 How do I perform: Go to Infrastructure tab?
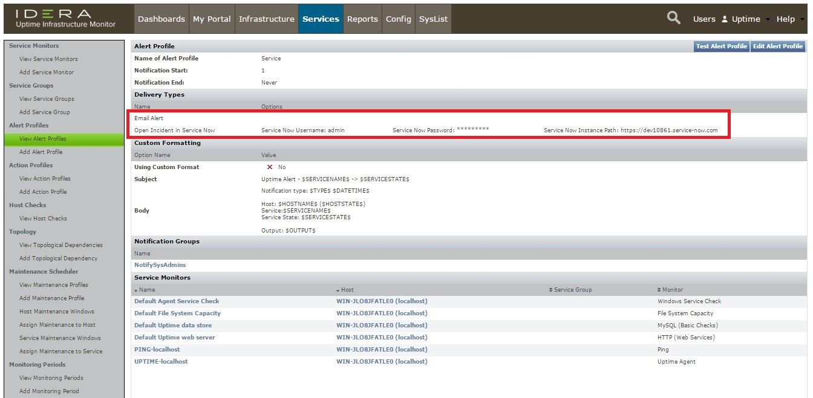point(267,19)
